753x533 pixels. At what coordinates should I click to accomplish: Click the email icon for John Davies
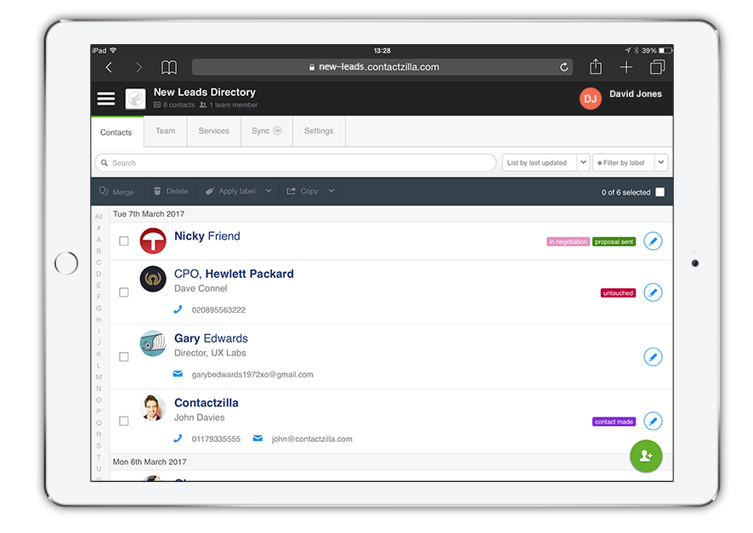pyautogui.click(x=258, y=439)
